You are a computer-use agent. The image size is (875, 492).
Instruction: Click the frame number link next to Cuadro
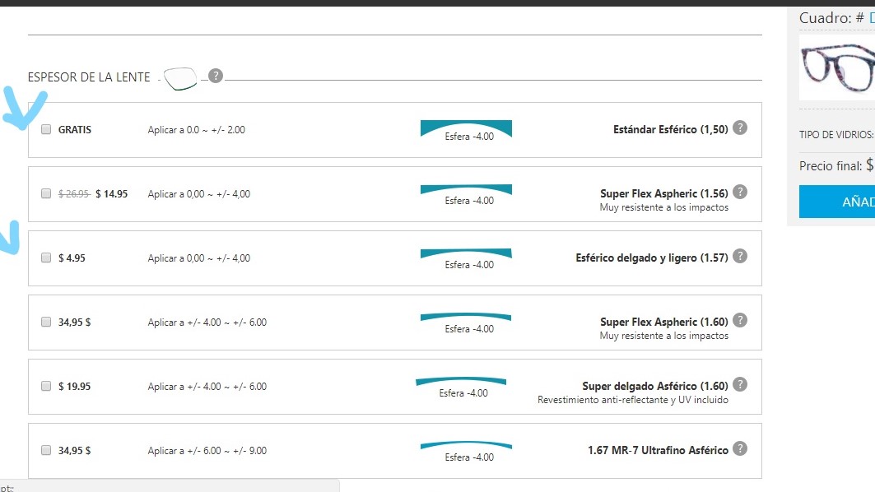coord(871,17)
